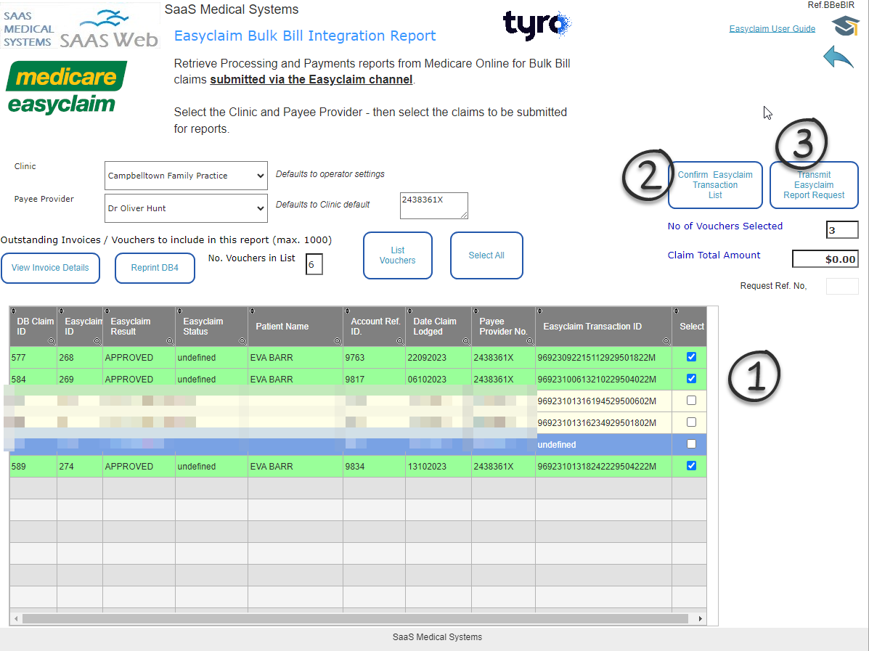The width and height of the screenshot is (869, 651).
Task: Click the provider number field 2438361X
Action: point(433,205)
